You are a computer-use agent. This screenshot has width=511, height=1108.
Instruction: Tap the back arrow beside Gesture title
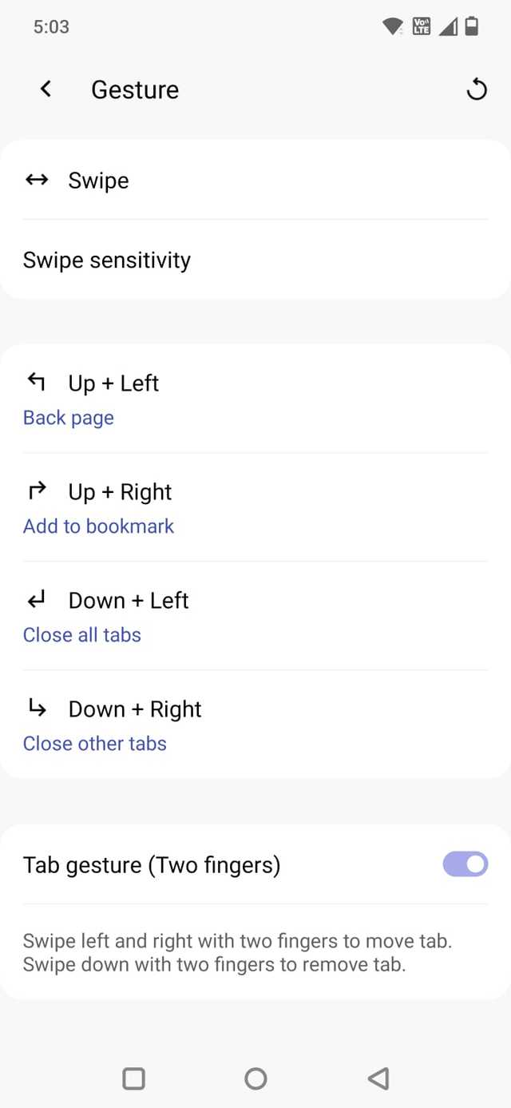click(46, 89)
